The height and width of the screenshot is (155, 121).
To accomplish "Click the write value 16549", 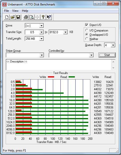I will tap(98, 111).
